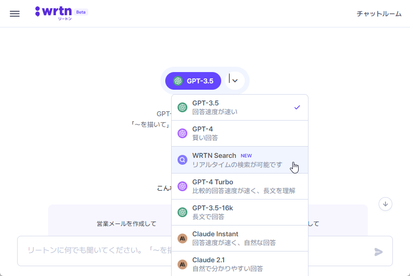
Task: Select GPT-3.5-16k model
Action: click(240, 212)
